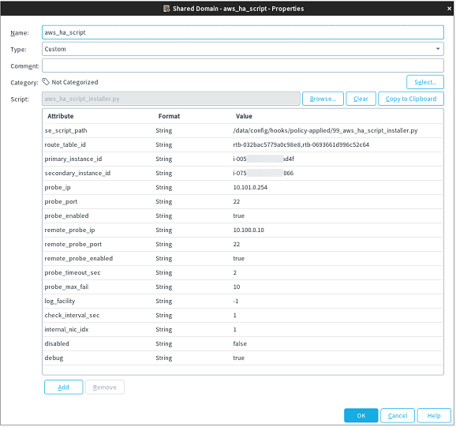Click the -1 log_facility value
Viewport: 456px width, 427px height.
tap(236, 302)
